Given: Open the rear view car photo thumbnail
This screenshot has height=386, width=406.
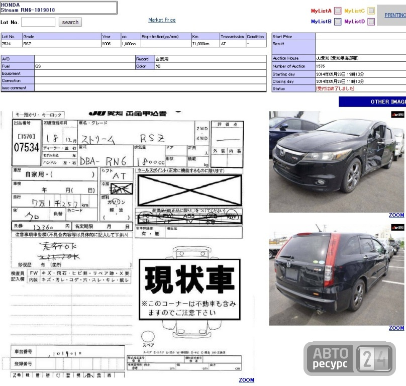Looking at the screenshot, I should [x=337, y=274].
